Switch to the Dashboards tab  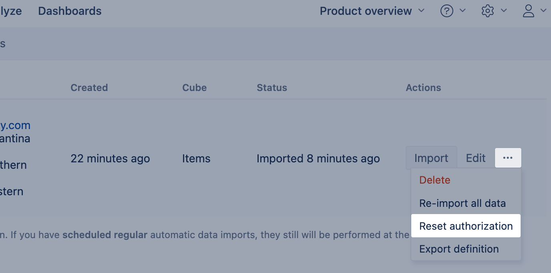[x=70, y=11]
